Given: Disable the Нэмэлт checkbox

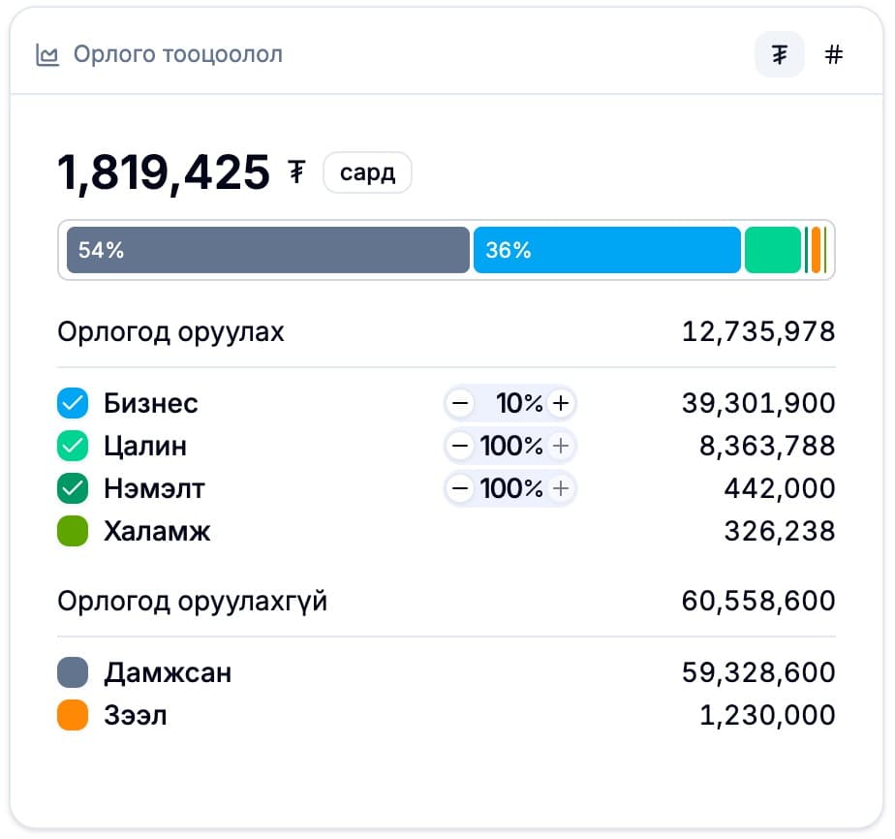Looking at the screenshot, I should (73, 488).
